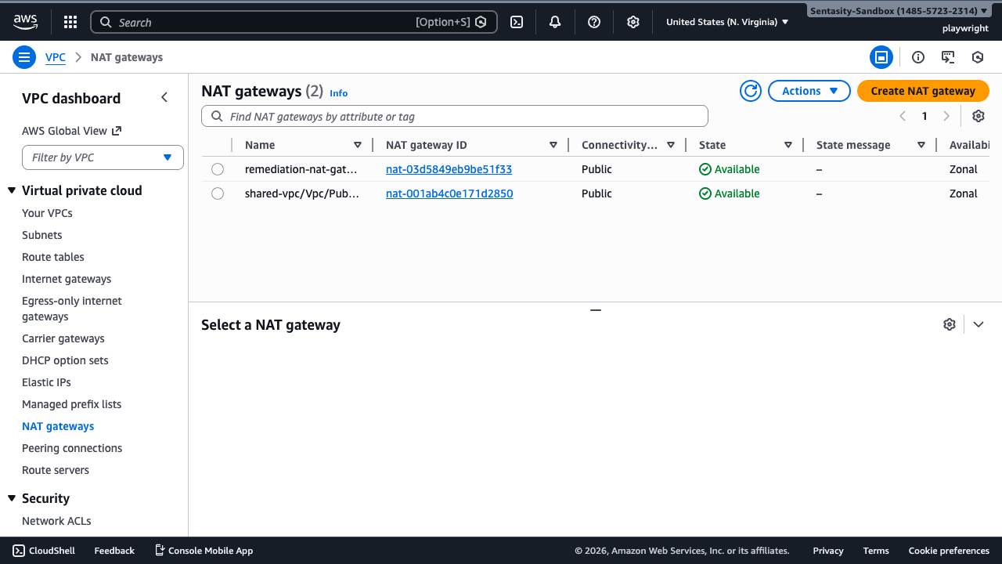The height and width of the screenshot is (564, 1002).
Task: Launch CloudShell from the top navigation bar
Action: tap(516, 21)
